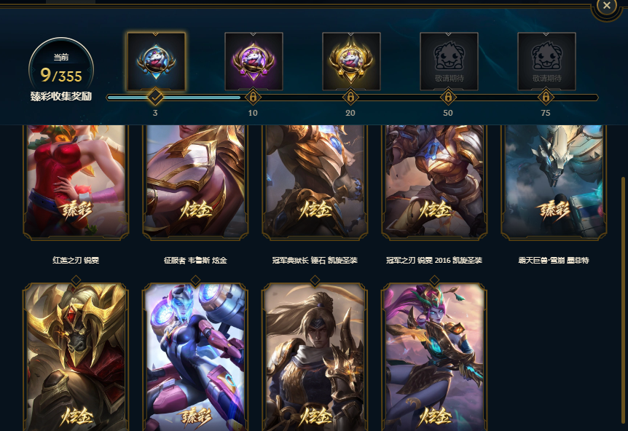The height and width of the screenshot is (431, 628).
Task: Click the greyed-out poro reward above 50
Action: click(449, 61)
